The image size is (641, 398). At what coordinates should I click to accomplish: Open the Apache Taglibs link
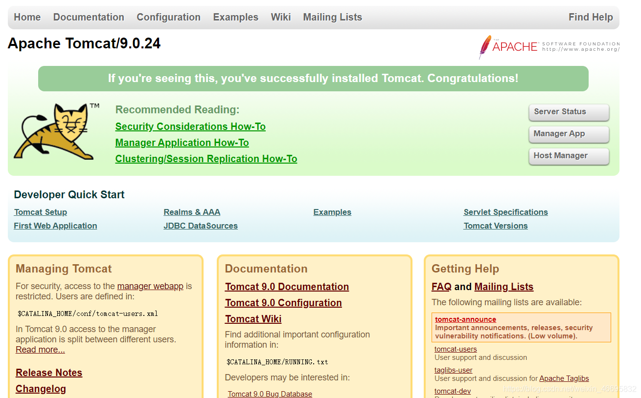tap(564, 378)
